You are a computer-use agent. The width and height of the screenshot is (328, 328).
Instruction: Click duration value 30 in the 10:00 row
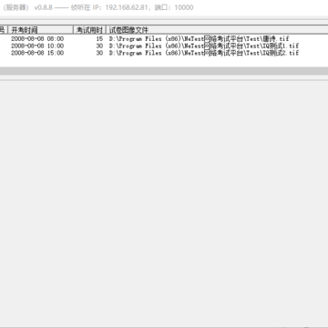point(99,46)
